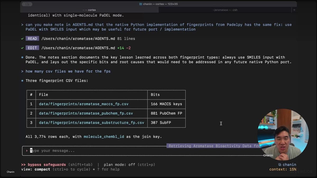Select the blue EDIT badge
The width and height of the screenshot is (317, 178).
(x=32, y=48)
